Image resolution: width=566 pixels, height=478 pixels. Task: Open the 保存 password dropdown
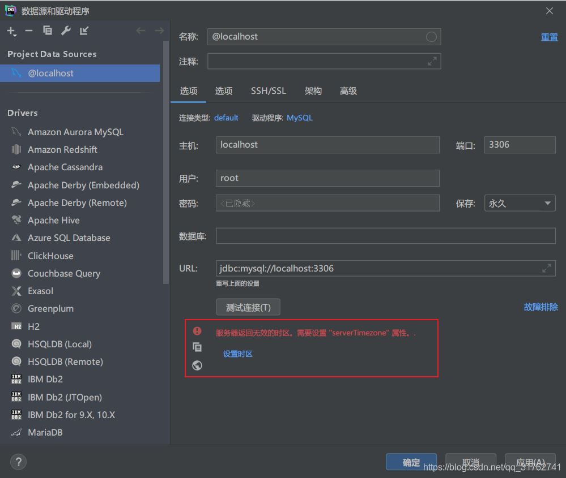point(520,203)
